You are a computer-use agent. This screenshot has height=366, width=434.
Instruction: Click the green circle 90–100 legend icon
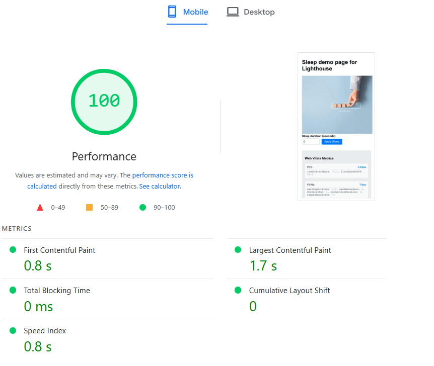(x=142, y=208)
